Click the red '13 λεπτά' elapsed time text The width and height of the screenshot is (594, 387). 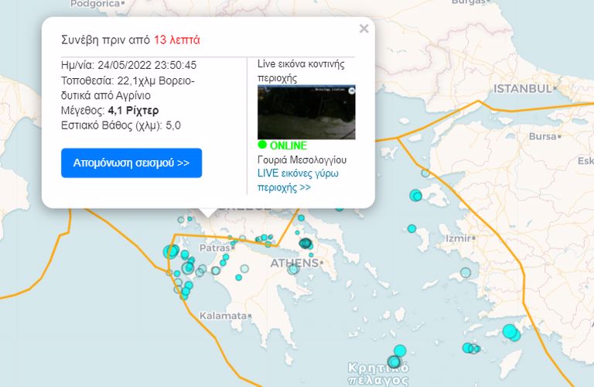tap(177, 39)
